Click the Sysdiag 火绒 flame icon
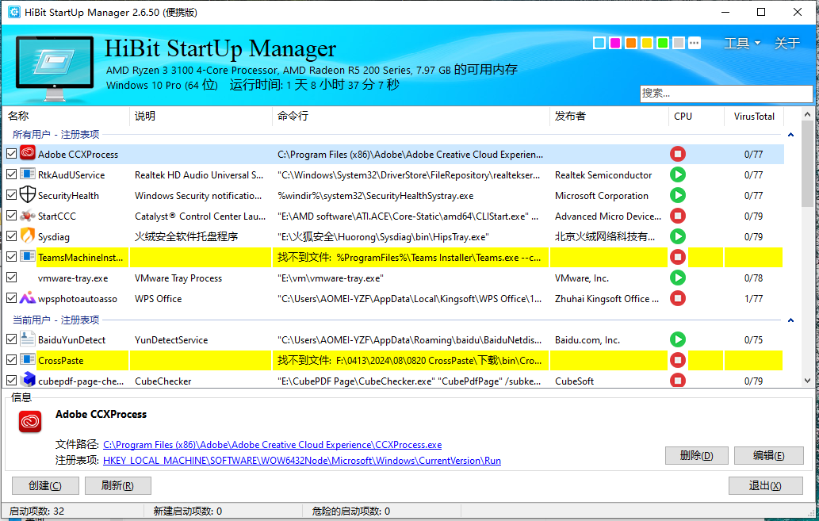 click(x=28, y=236)
